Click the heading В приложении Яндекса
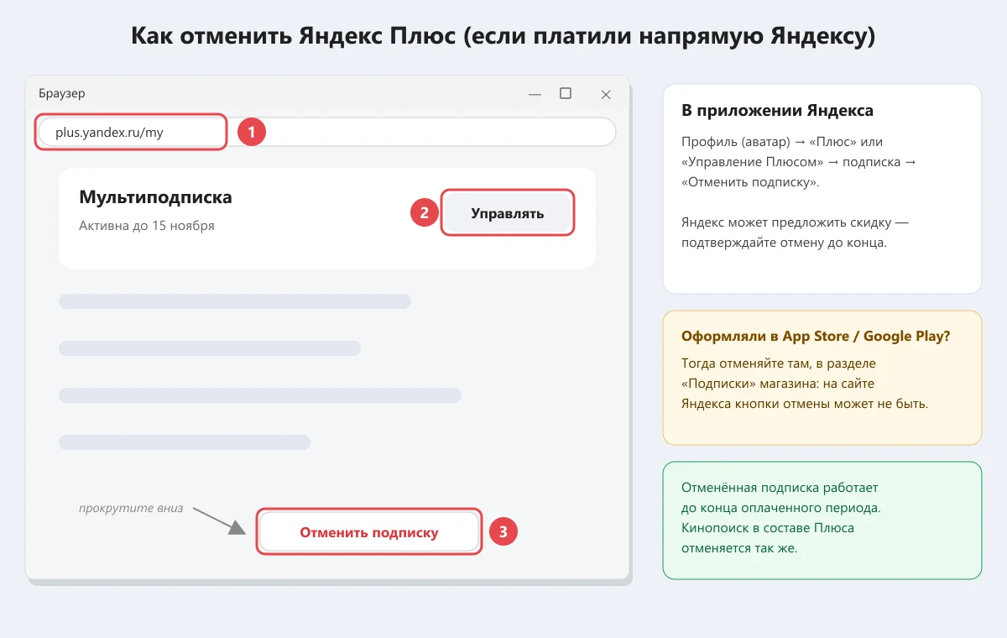 (777, 111)
